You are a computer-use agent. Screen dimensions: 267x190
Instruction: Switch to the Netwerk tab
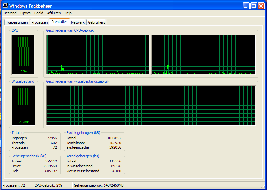[x=78, y=22]
